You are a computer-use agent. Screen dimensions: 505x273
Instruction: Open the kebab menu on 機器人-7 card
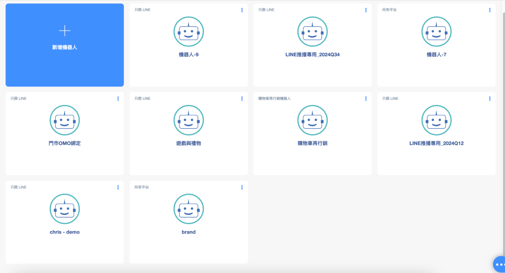490,10
